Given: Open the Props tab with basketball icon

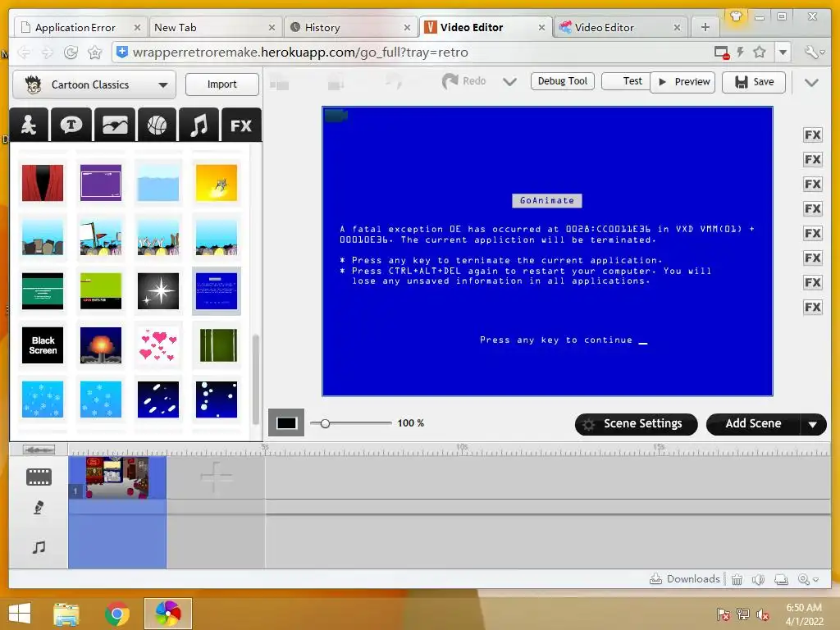Looking at the screenshot, I should 157,125.
